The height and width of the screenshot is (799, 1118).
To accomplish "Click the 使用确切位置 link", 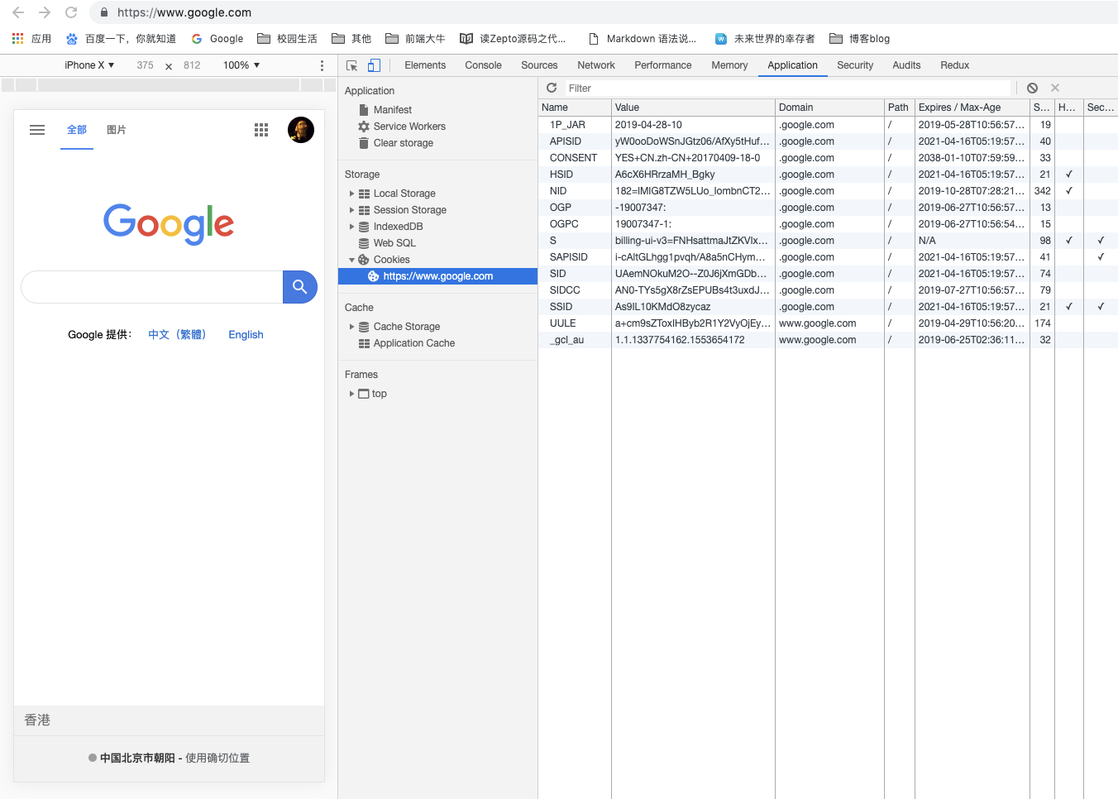I will (x=217, y=758).
